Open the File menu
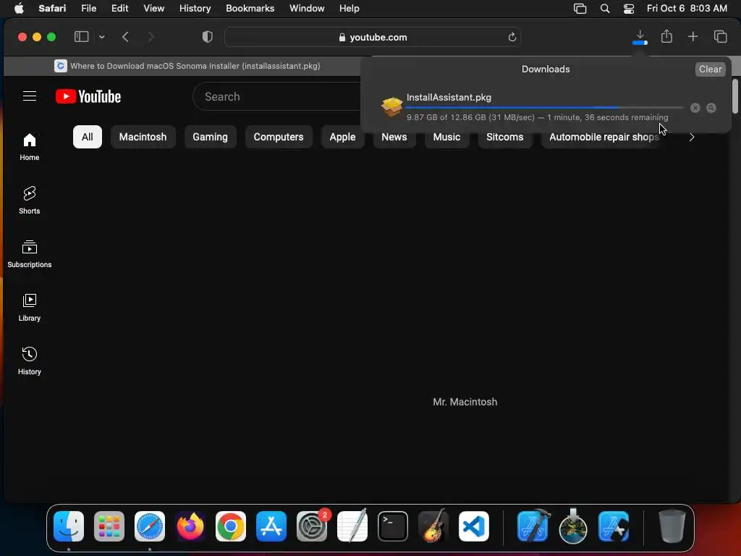 coord(88,9)
